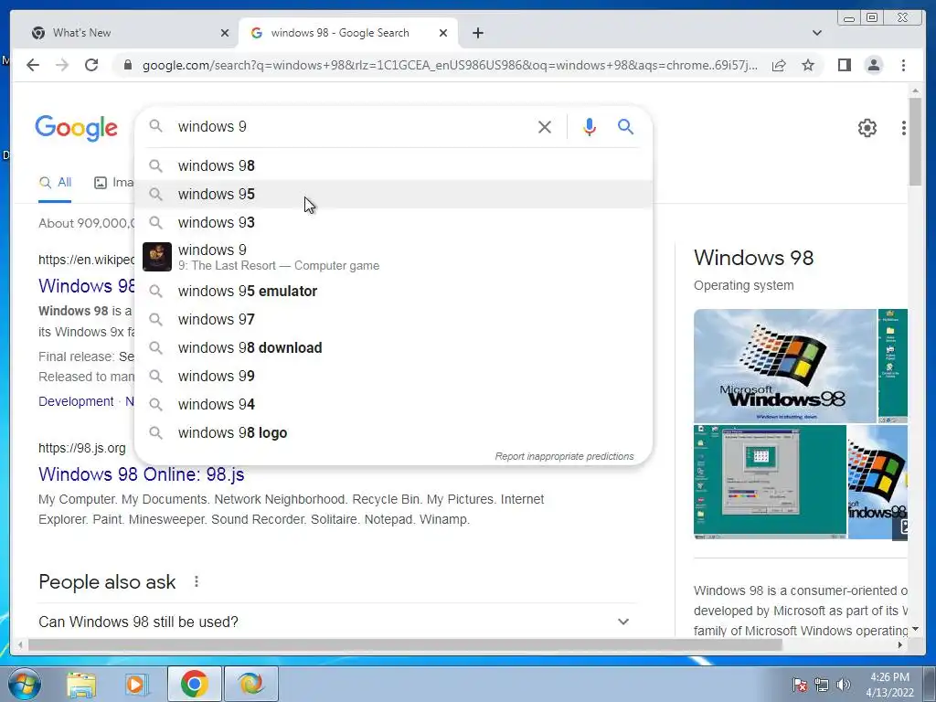Click the Chrome taskbar icon
The height and width of the screenshot is (702, 936).
coord(195,684)
